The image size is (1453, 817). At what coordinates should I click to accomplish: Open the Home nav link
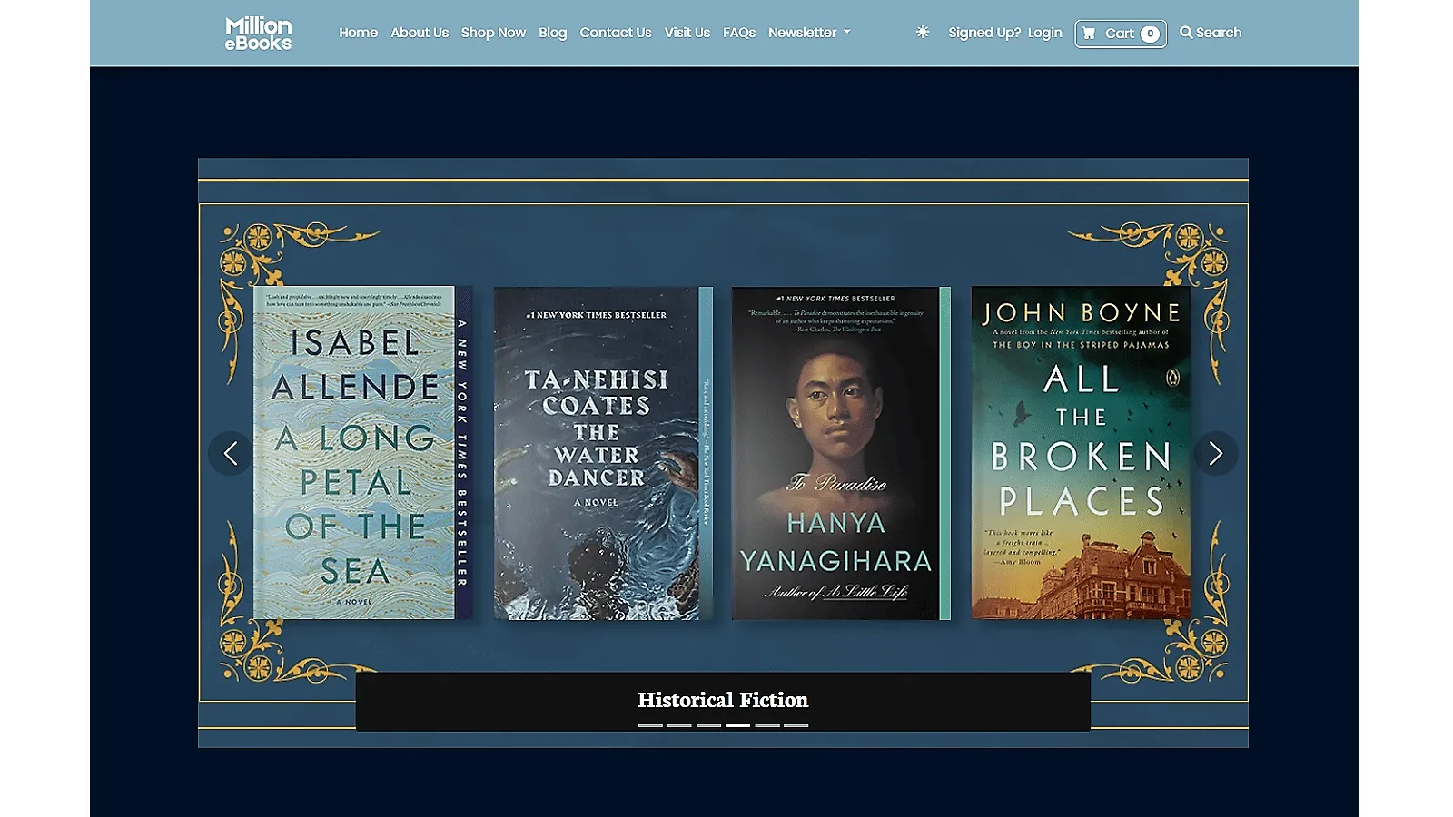coord(358,33)
